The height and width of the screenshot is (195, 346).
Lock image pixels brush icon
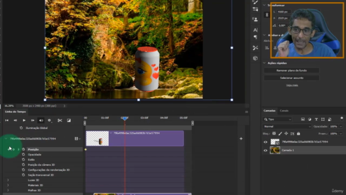[x=280, y=134]
